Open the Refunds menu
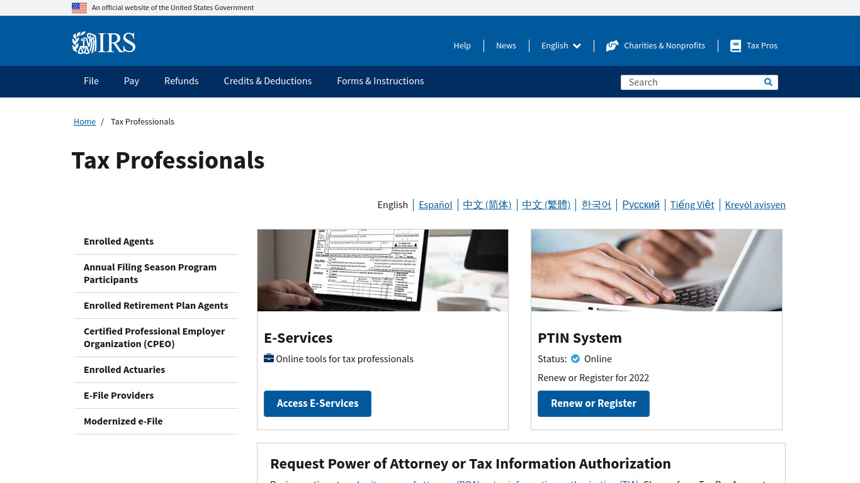The image size is (860, 483). click(181, 81)
